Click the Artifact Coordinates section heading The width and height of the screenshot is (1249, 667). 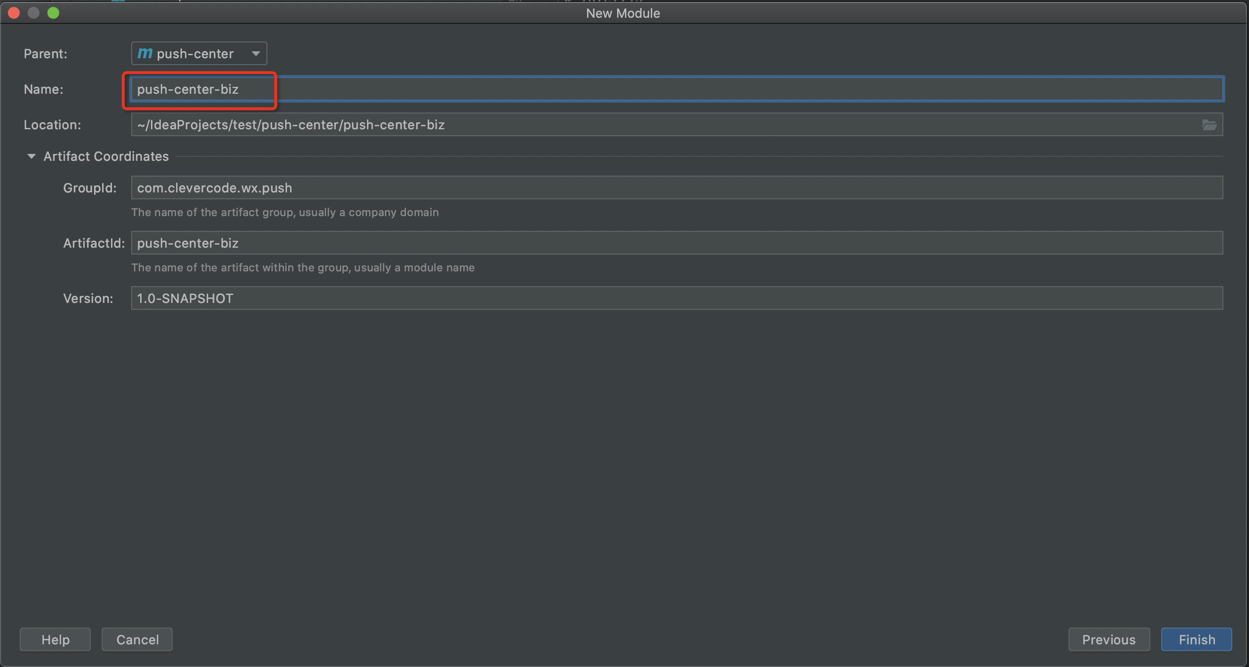[x=106, y=156]
